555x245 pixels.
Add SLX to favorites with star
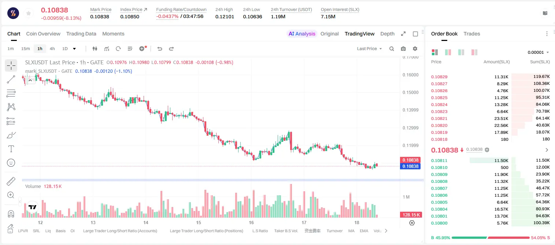coord(29,13)
